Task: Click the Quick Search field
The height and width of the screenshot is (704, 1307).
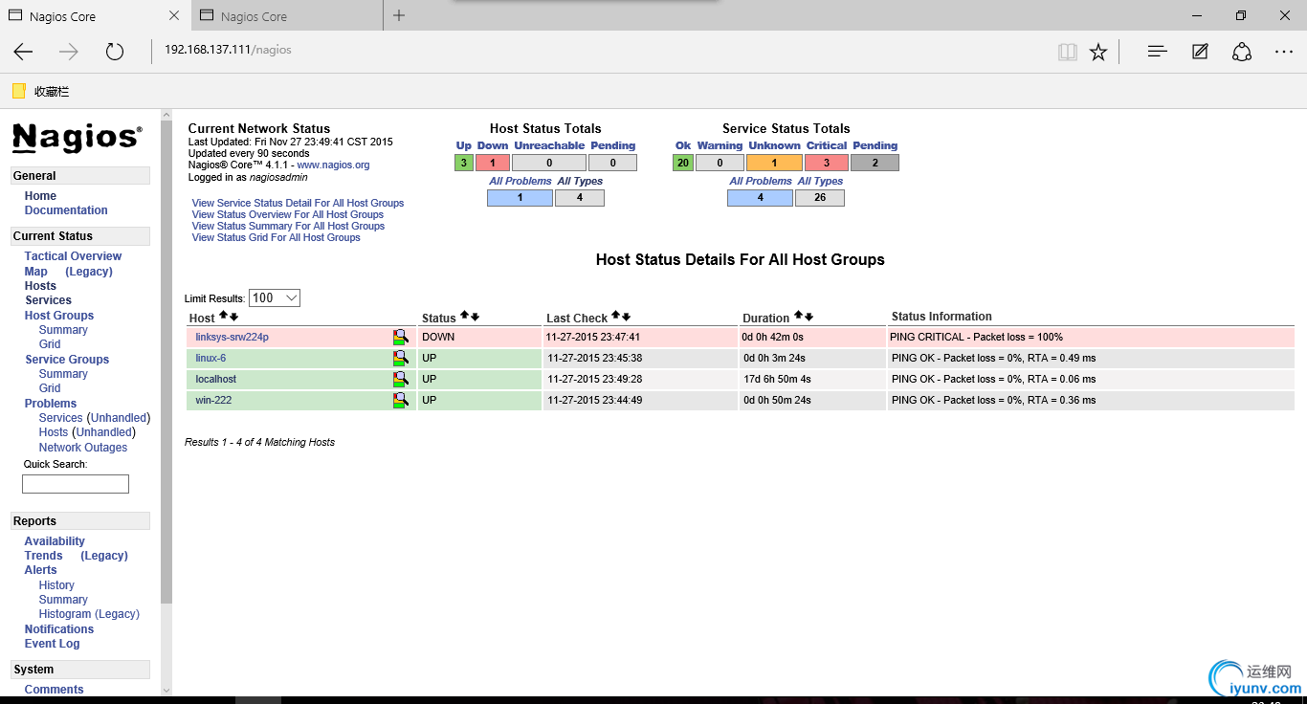Action: [x=76, y=484]
